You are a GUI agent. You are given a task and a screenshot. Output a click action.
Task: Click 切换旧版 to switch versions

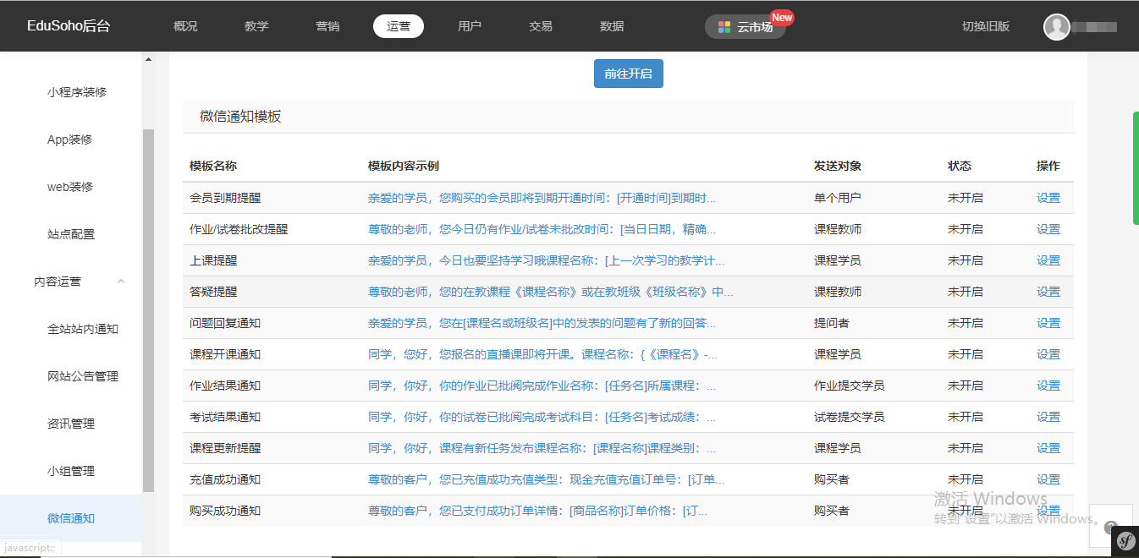pos(986,26)
